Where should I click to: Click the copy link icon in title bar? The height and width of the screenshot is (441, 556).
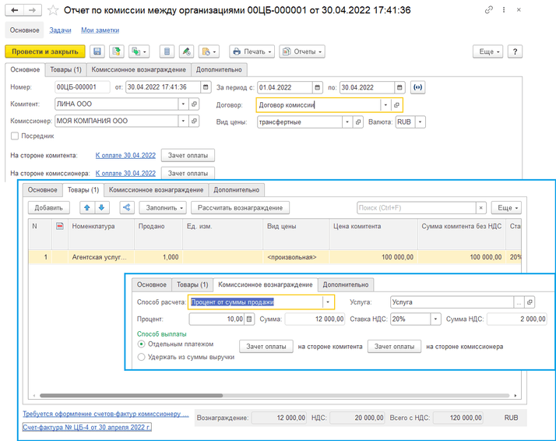pyautogui.click(x=487, y=10)
